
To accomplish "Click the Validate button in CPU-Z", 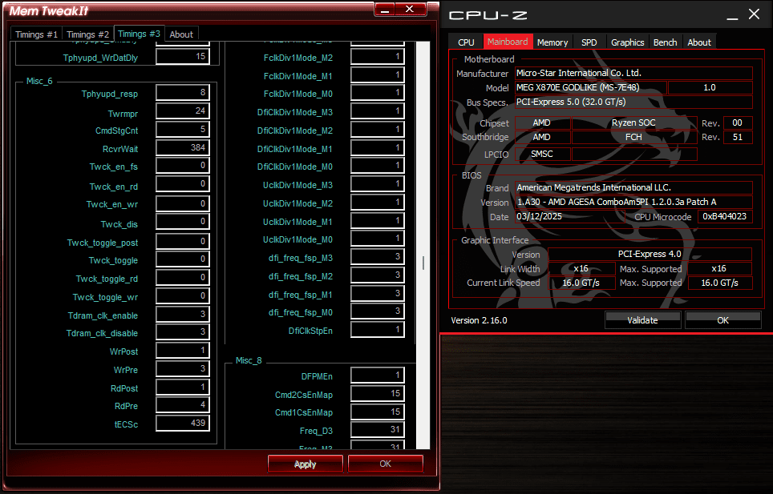I will pyautogui.click(x=642, y=319).
